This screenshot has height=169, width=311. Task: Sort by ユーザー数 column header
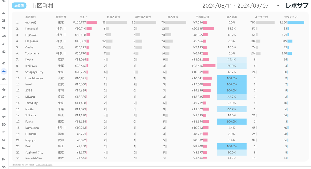[x=261, y=17]
